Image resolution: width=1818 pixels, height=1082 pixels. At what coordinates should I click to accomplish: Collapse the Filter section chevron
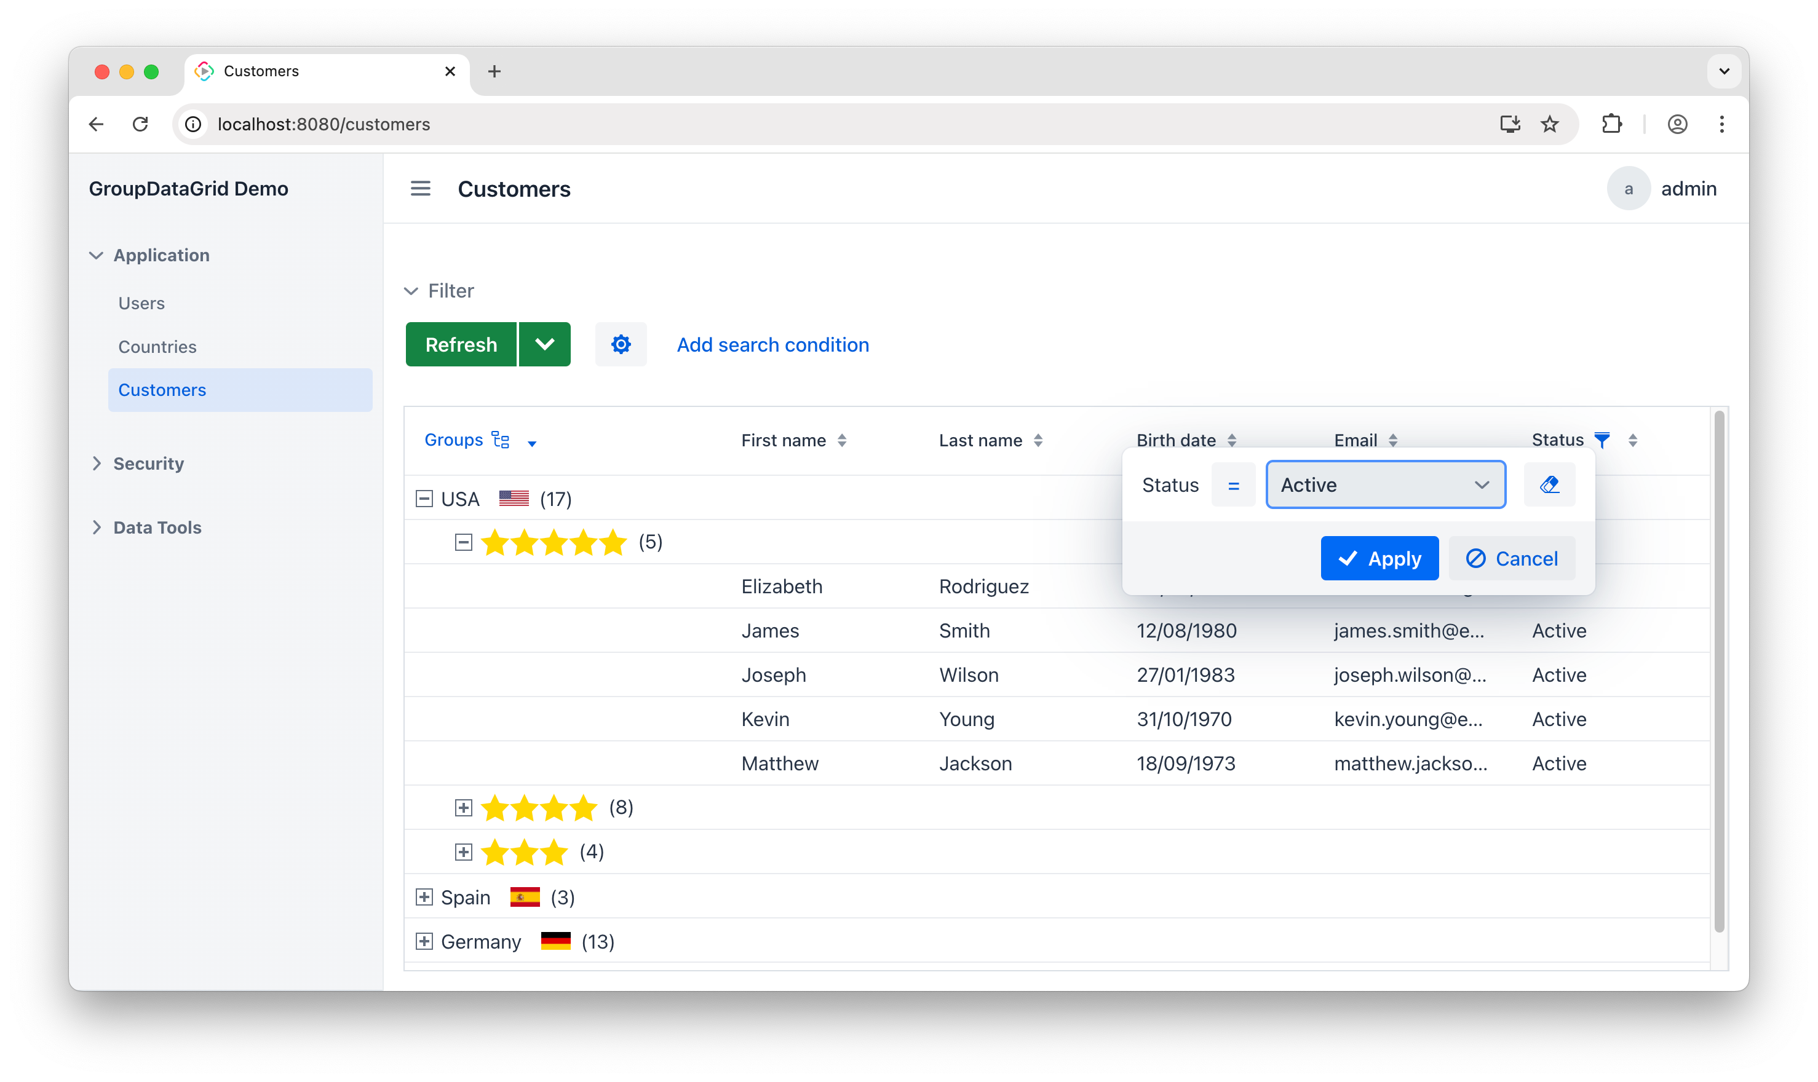coord(411,291)
